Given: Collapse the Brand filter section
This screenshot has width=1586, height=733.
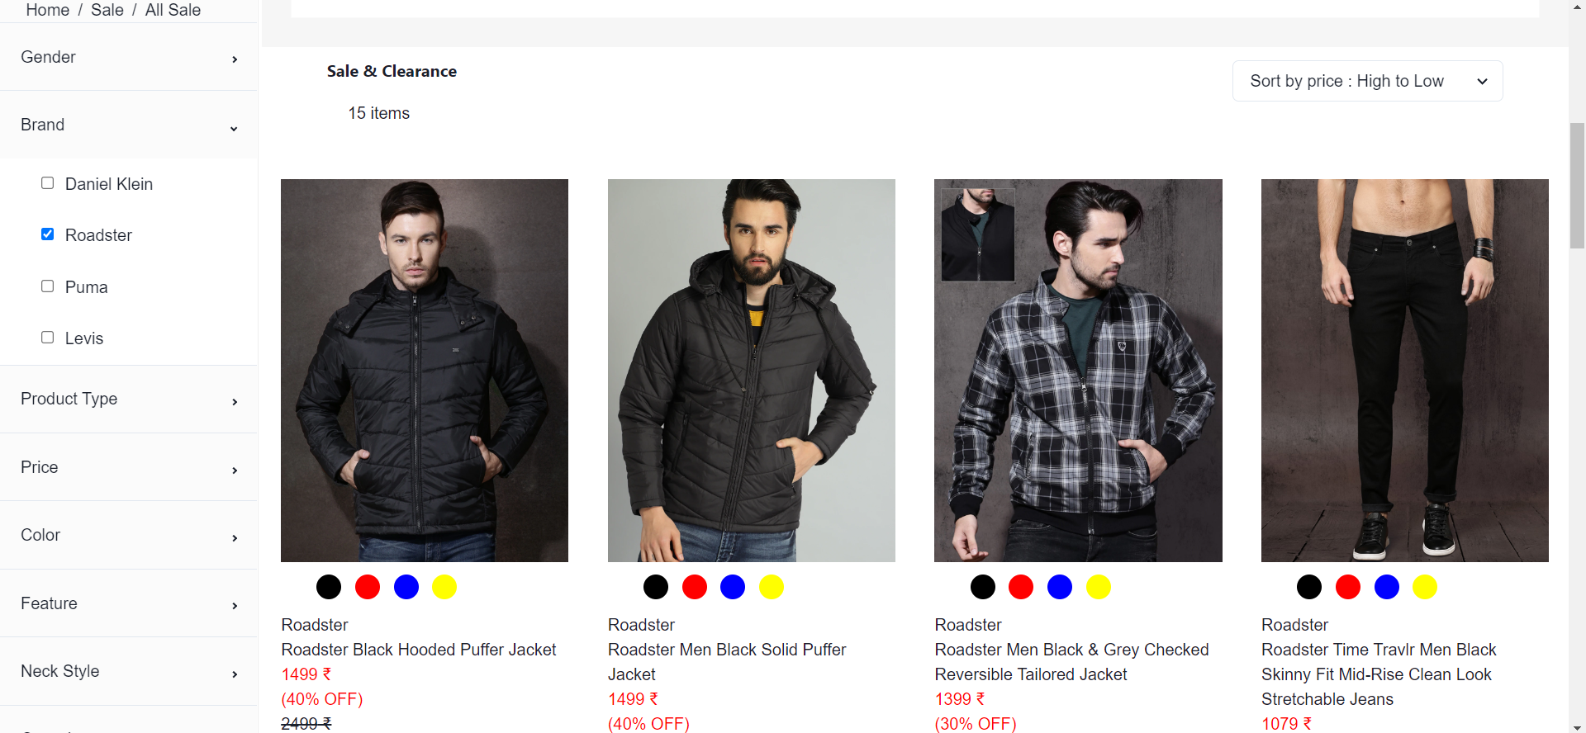Looking at the screenshot, I should click(x=129, y=125).
